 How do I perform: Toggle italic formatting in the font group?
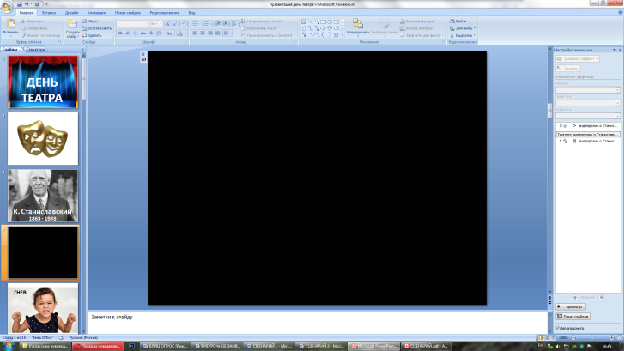[x=127, y=33]
